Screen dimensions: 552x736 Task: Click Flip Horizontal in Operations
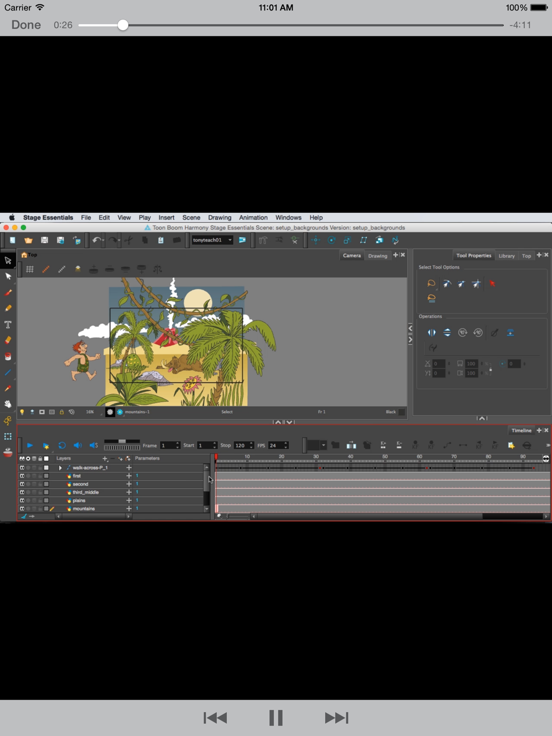[432, 333]
